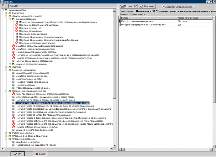Click forbidden icon of Обработка заявок подразделений
216x157 pixels.
coord(13,46)
